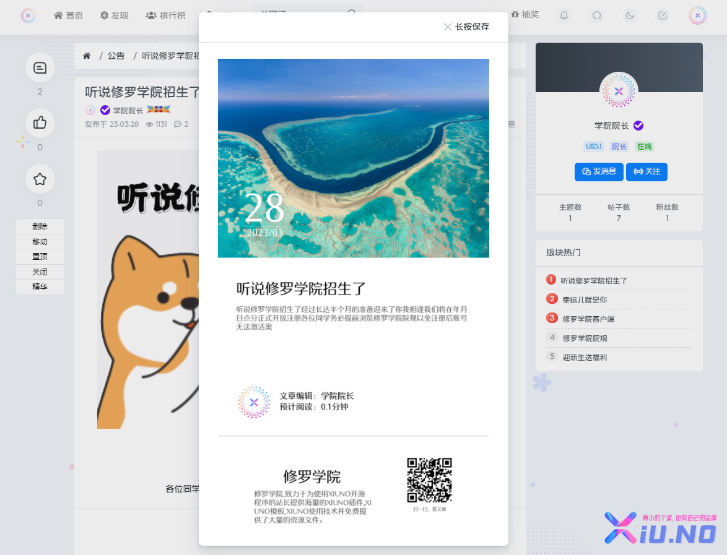Click profile card name 学院院长
The width and height of the screenshot is (727, 555).
(x=612, y=126)
